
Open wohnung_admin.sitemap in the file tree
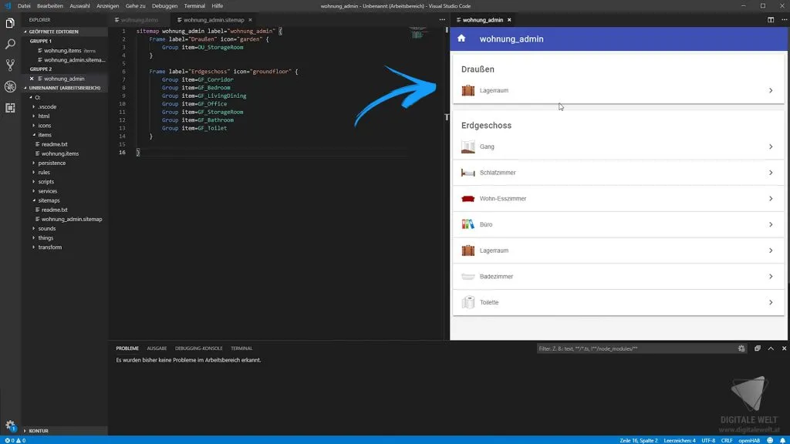(x=72, y=219)
